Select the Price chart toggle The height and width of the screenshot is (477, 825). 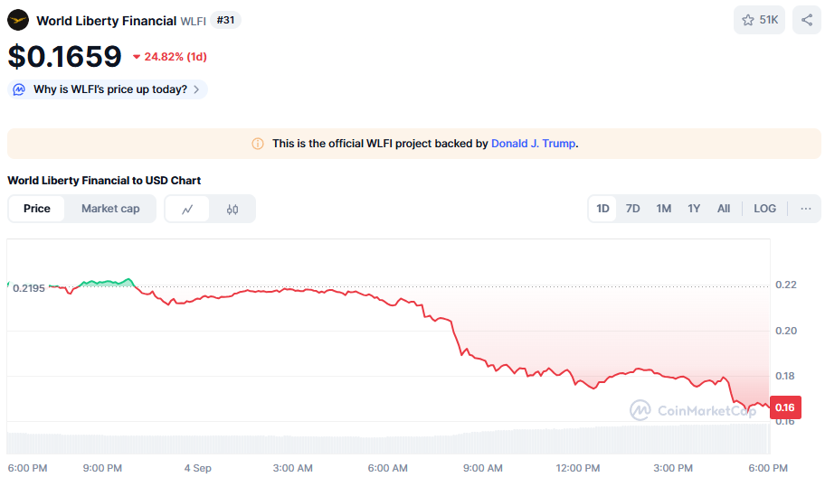[x=37, y=209]
